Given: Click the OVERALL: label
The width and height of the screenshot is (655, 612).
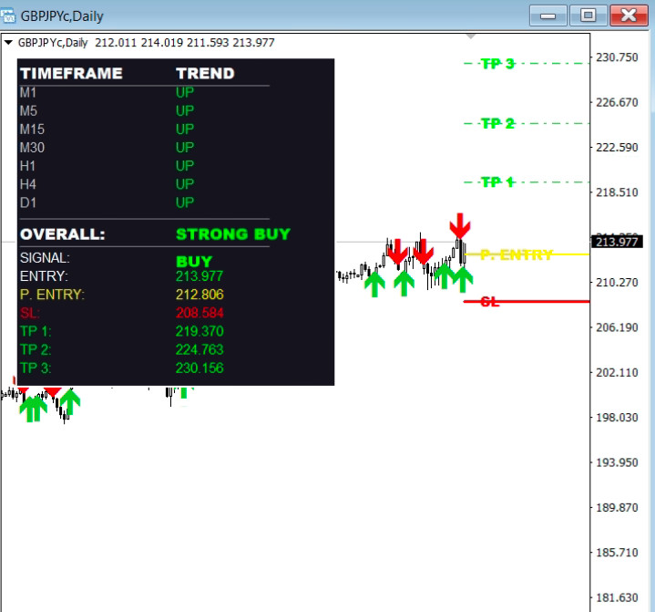Looking at the screenshot, I should tap(63, 234).
